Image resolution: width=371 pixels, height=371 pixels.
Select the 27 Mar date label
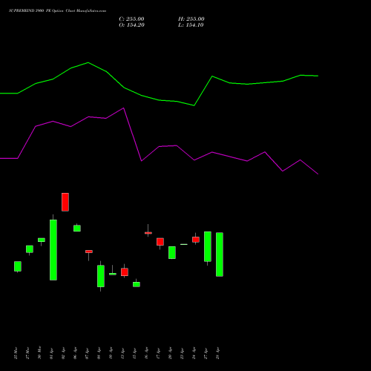tap(28, 353)
